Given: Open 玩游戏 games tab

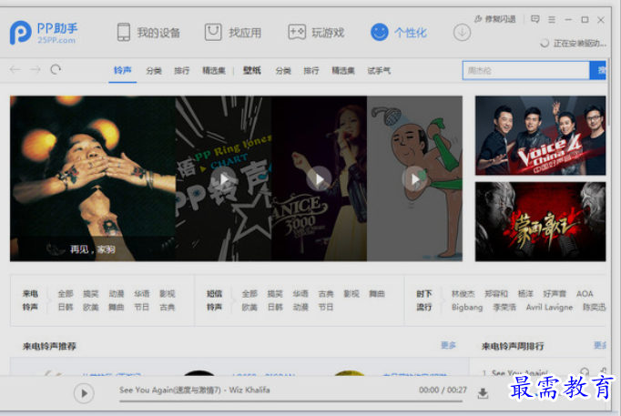Looking at the screenshot, I should pyautogui.click(x=316, y=33).
